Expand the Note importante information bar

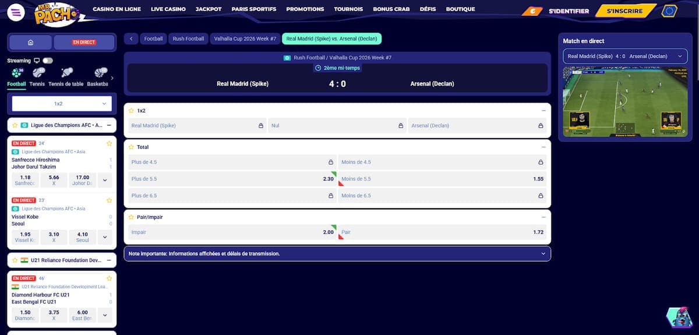click(x=337, y=254)
